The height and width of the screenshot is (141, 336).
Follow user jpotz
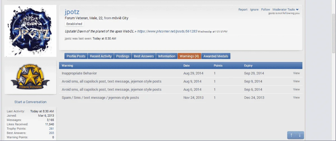pos(265,10)
